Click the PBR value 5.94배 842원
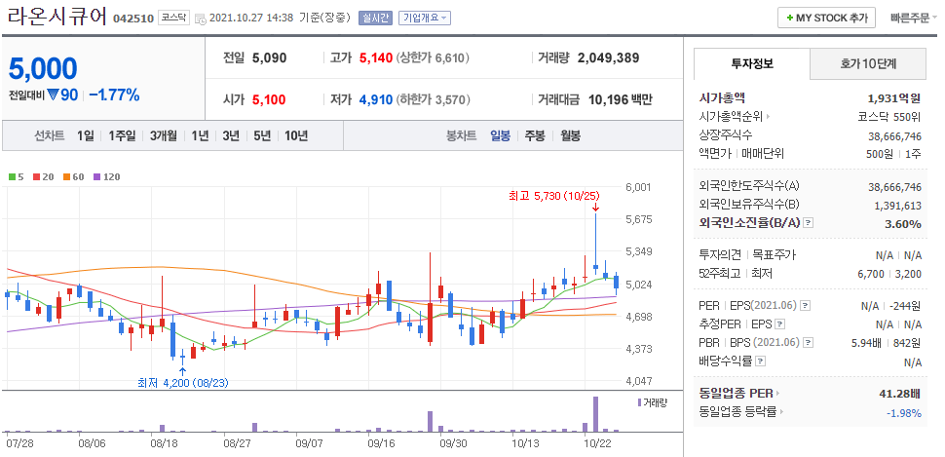This screenshot has width=945, height=457. 887,343
